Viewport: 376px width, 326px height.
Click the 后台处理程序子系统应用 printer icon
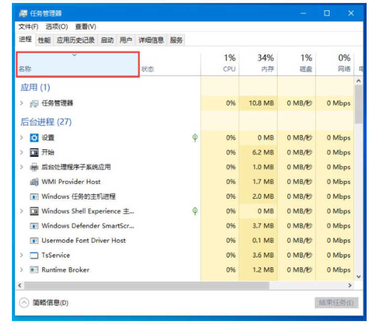34,167
